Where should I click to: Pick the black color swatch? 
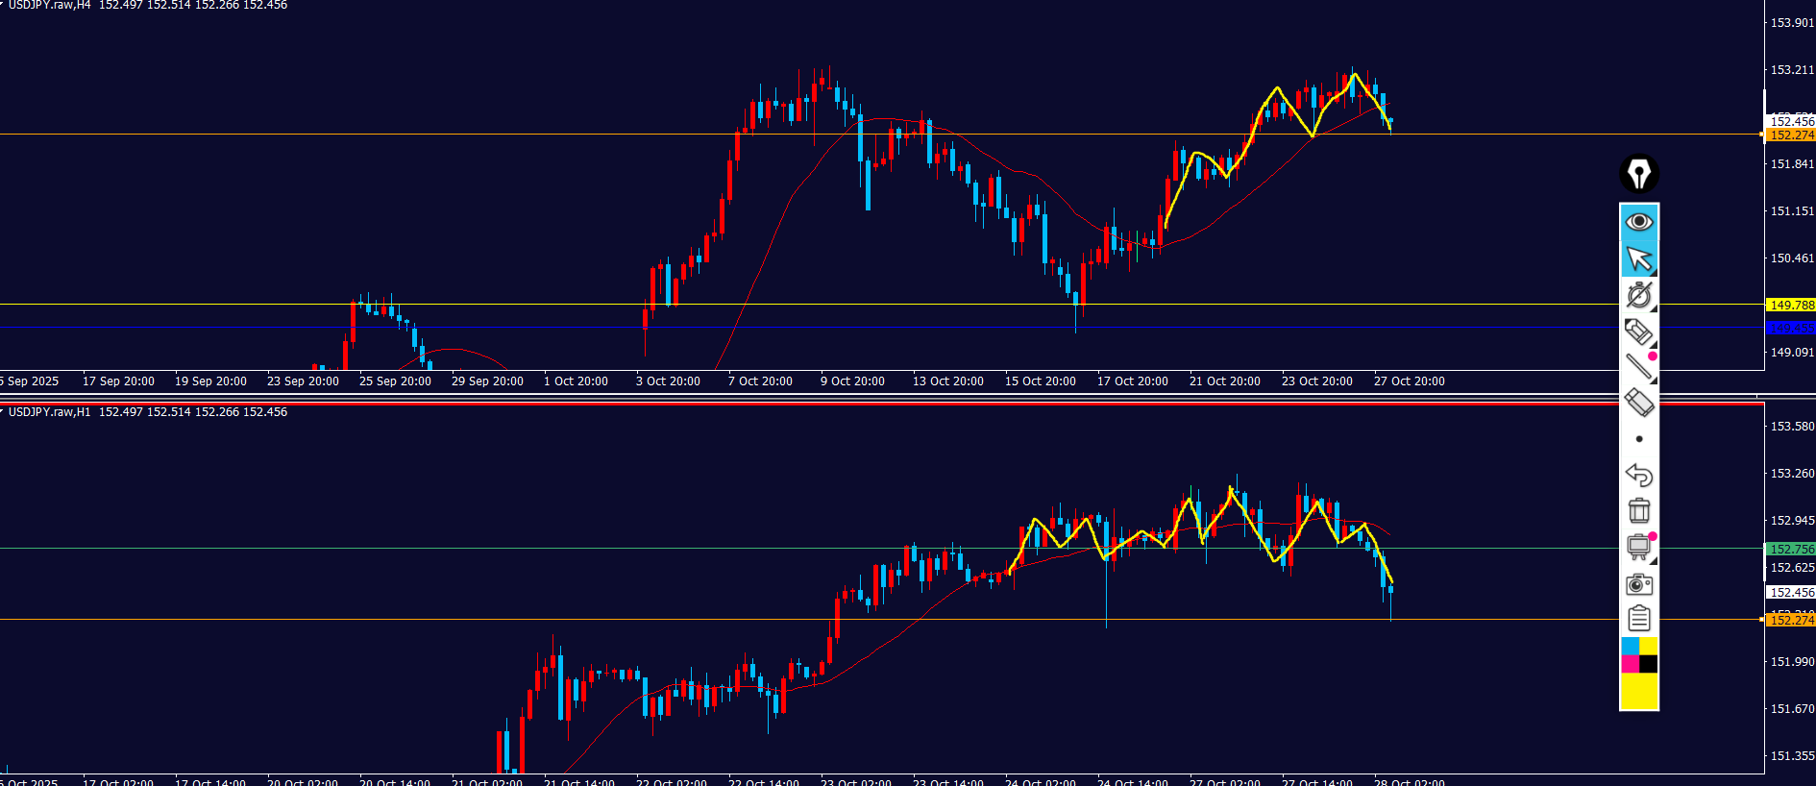[1648, 664]
